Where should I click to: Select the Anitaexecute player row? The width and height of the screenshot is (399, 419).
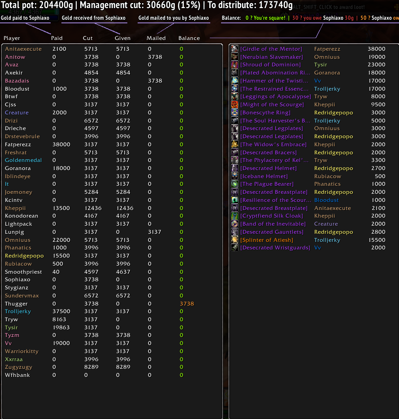112,49
